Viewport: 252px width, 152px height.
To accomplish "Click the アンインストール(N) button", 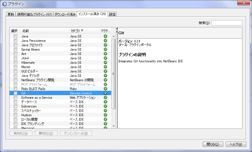I will tap(76, 133).
